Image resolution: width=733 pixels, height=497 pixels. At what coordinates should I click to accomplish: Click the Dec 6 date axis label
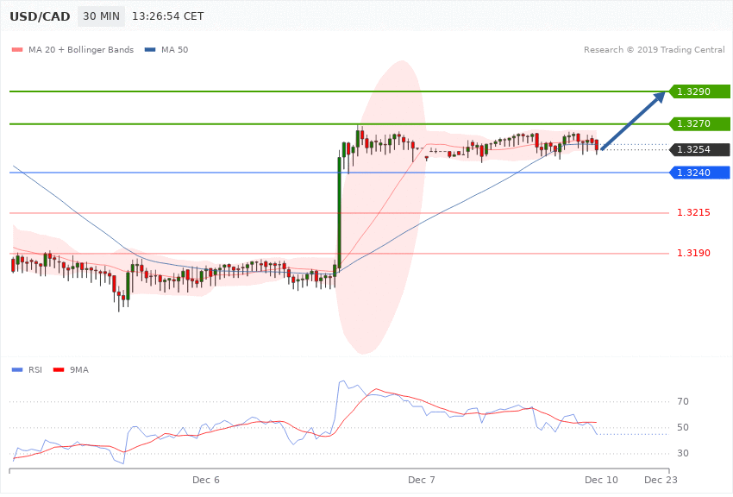[x=206, y=480]
